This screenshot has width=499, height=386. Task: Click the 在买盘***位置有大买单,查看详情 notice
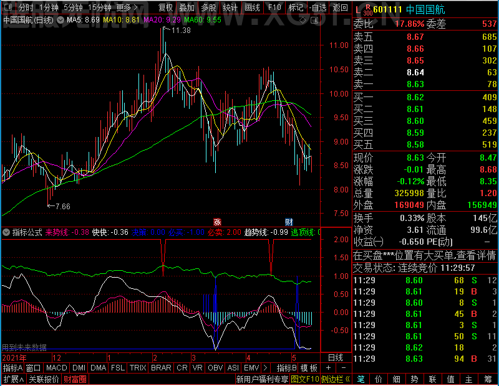[x=425, y=255]
